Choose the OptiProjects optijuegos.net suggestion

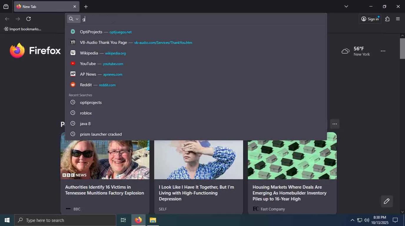[196, 32]
